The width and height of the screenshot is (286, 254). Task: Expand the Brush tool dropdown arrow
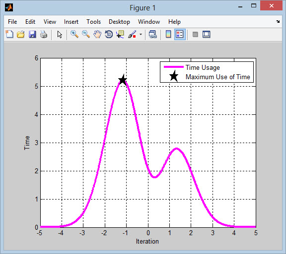(x=141, y=34)
